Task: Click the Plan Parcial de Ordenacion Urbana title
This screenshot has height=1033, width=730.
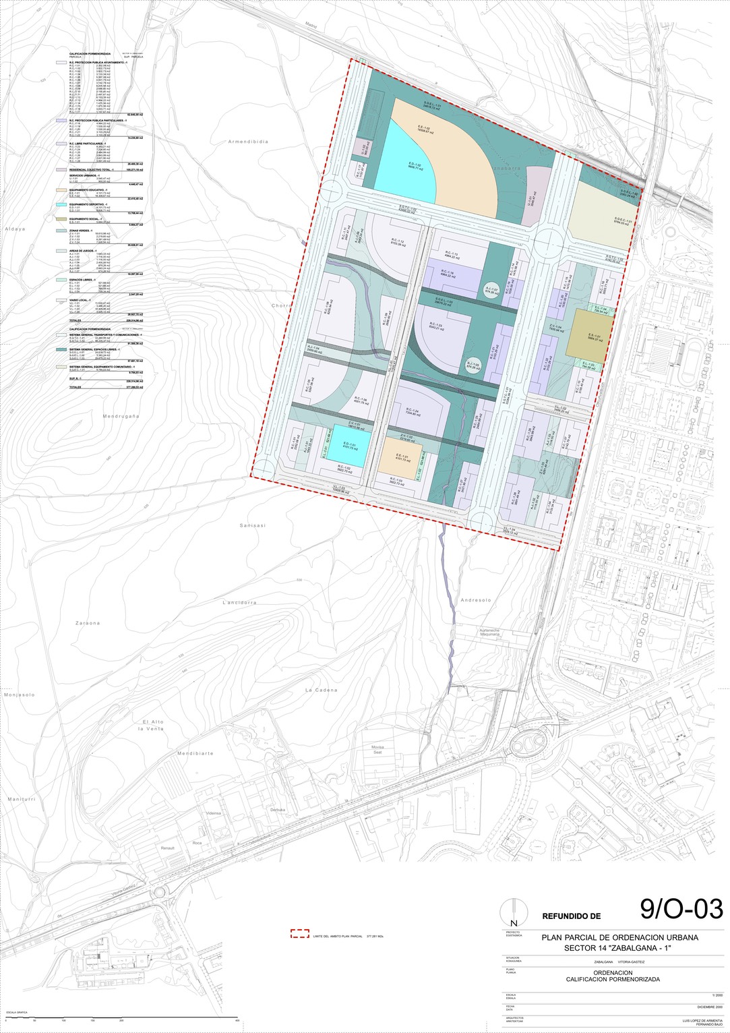Action: tap(619, 937)
